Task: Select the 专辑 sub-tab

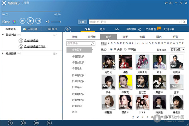Action: [142, 37]
